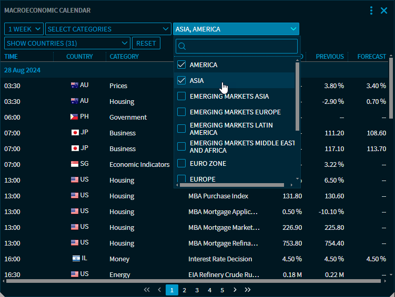Go to the next page arrow
Viewport: 395px width, 297px height.
pyautogui.click(x=235, y=290)
